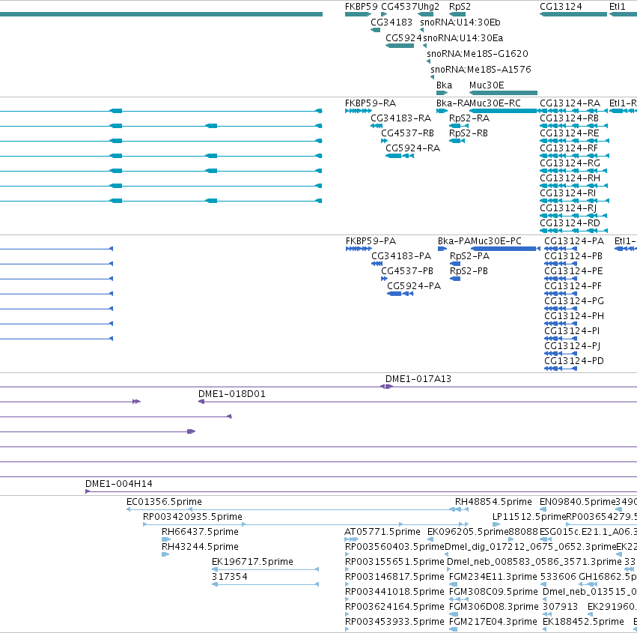Open the DME1-004H14 BAC label

[118, 484]
